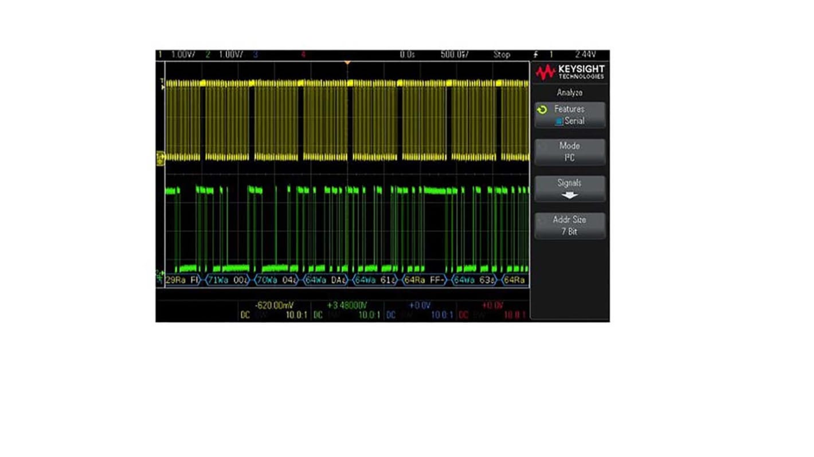Click the Analyze menu title

(569, 92)
